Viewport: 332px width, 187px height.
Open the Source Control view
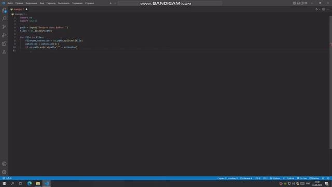pyautogui.click(x=4, y=26)
